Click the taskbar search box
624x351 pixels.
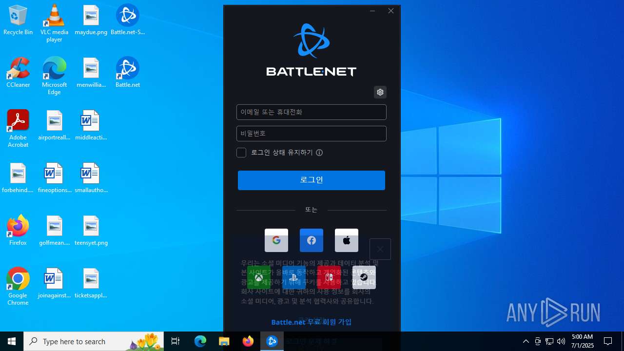click(x=94, y=341)
